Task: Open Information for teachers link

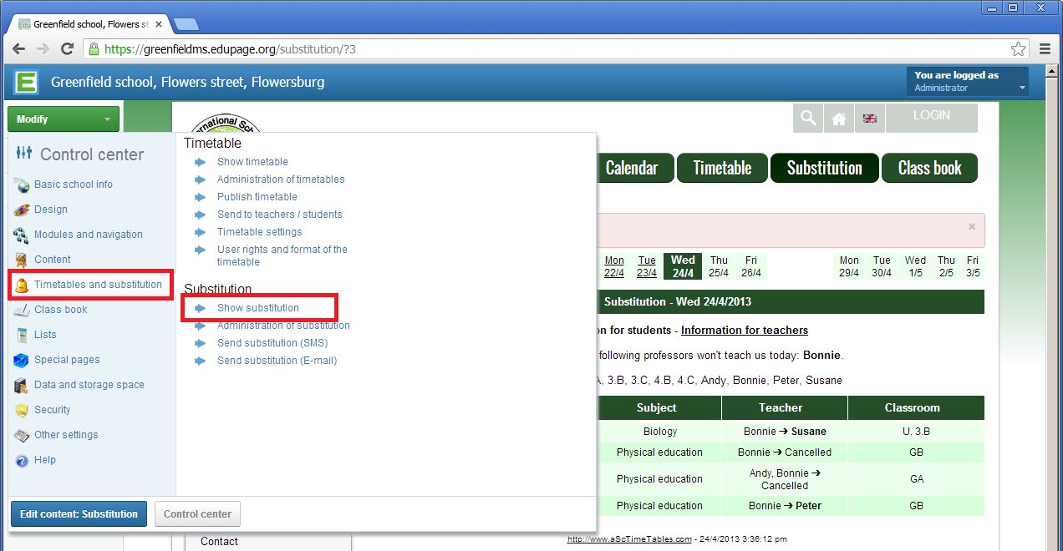Action: click(744, 330)
